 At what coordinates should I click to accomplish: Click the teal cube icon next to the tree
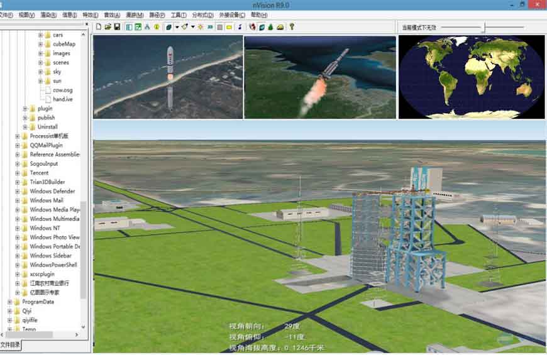[262, 27]
